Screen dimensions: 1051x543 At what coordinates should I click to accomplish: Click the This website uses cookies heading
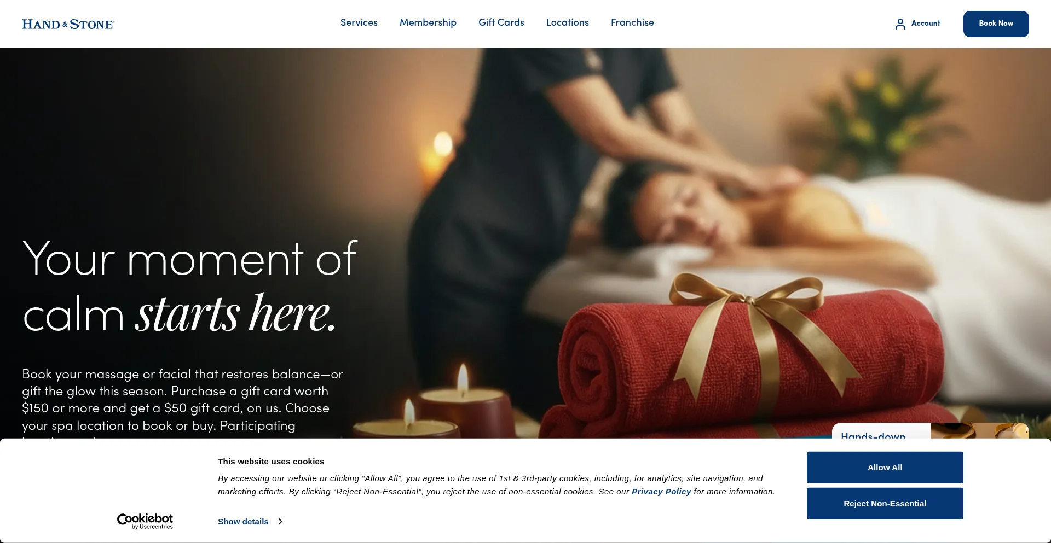(x=271, y=462)
